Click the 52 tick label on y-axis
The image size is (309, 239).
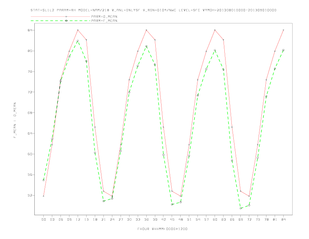pyautogui.click(x=30, y=195)
